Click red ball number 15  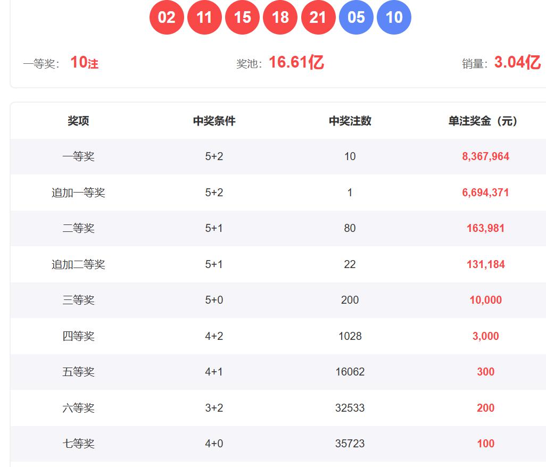pyautogui.click(x=242, y=18)
